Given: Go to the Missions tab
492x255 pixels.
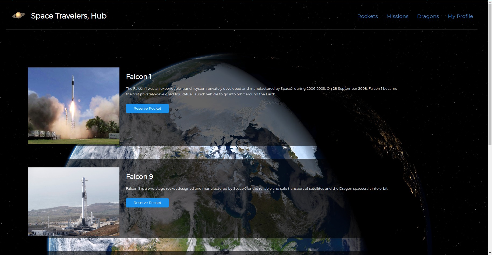Looking at the screenshot, I should point(397,16).
